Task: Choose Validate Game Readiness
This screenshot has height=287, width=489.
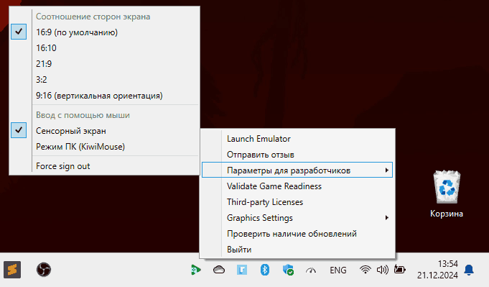Action: coord(297,186)
